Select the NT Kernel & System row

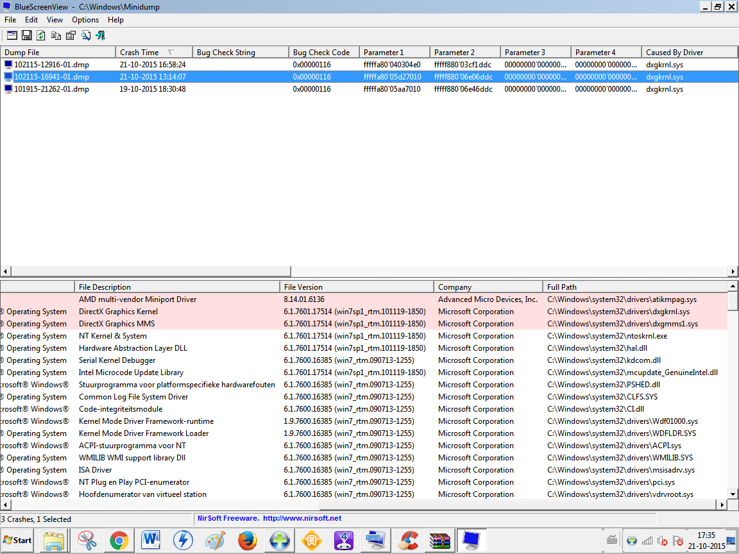[364, 336]
